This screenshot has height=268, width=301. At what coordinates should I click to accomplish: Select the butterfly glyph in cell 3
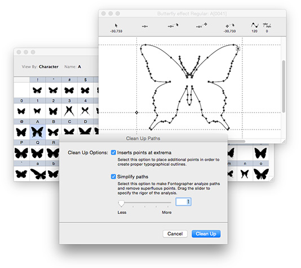coord(69,111)
